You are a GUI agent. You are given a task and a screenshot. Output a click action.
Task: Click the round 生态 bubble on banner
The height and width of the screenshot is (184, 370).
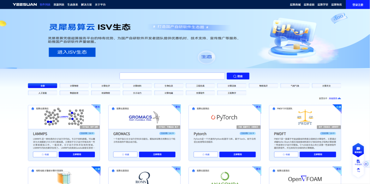(x=207, y=57)
